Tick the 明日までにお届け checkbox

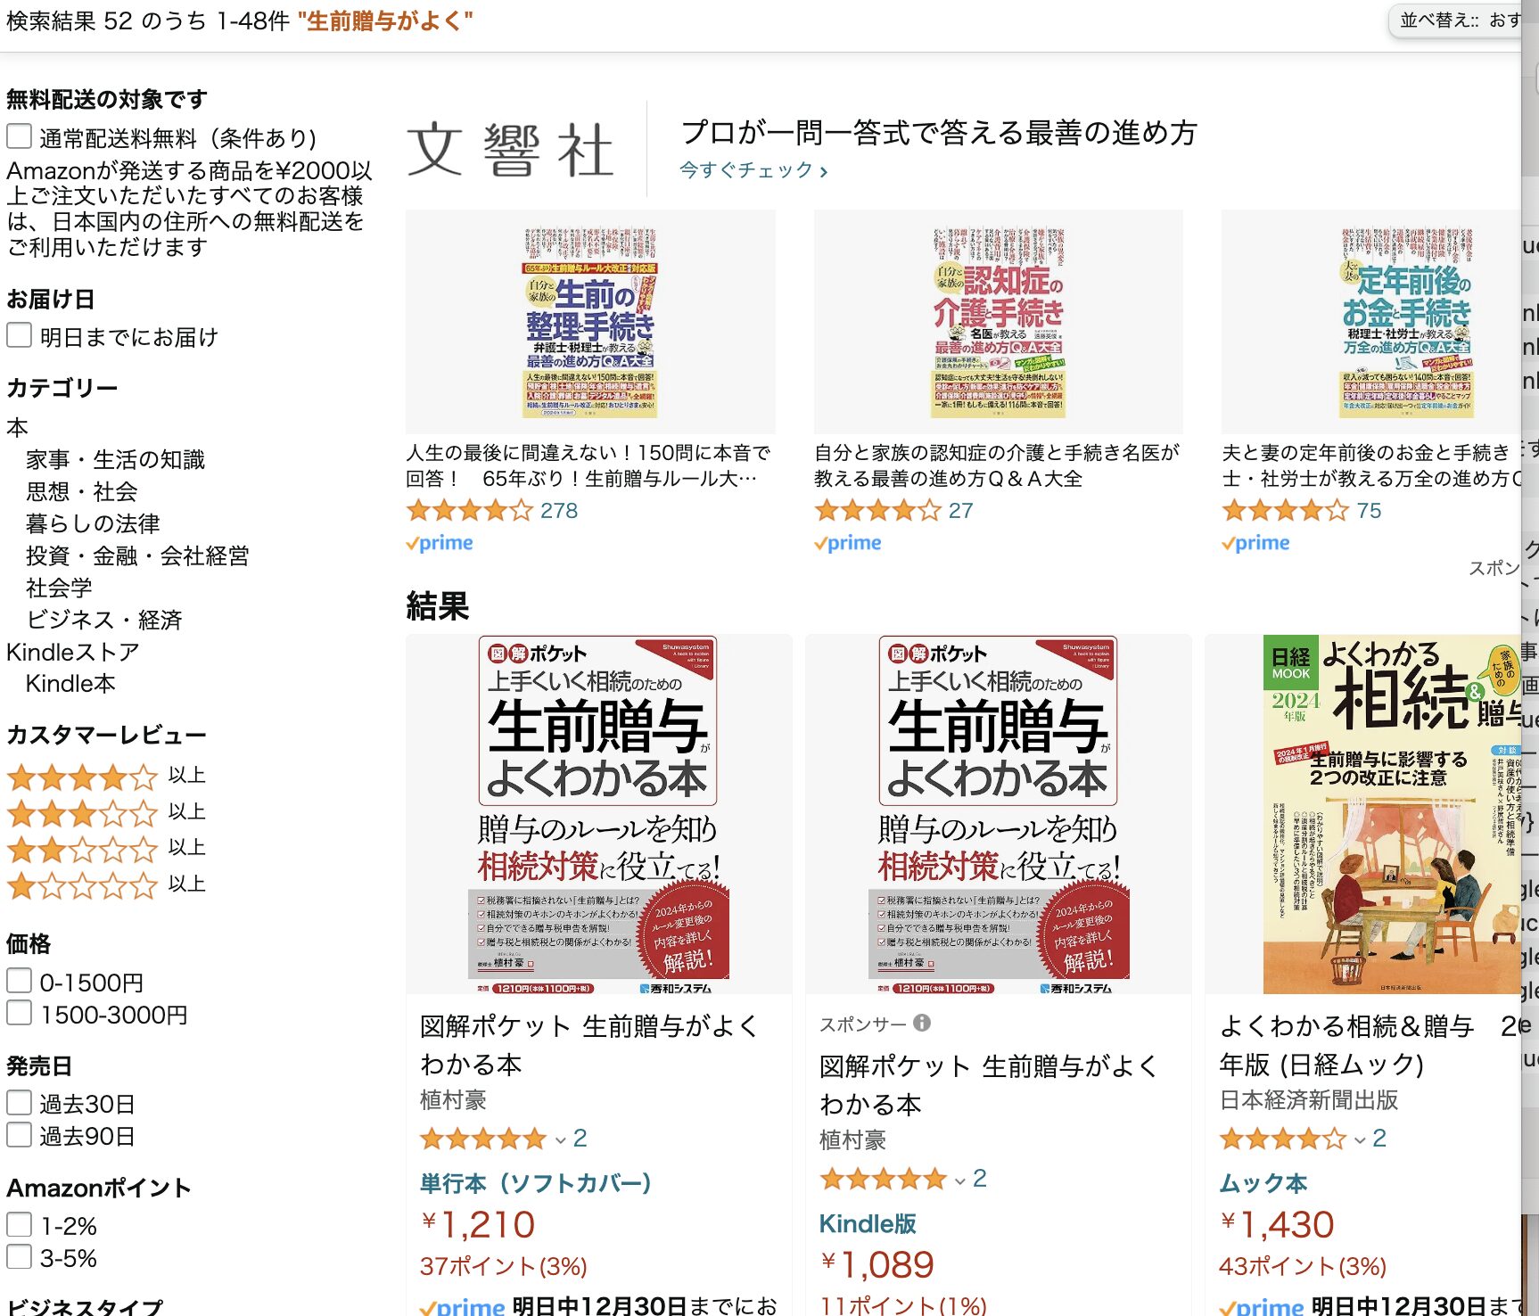click(x=20, y=335)
